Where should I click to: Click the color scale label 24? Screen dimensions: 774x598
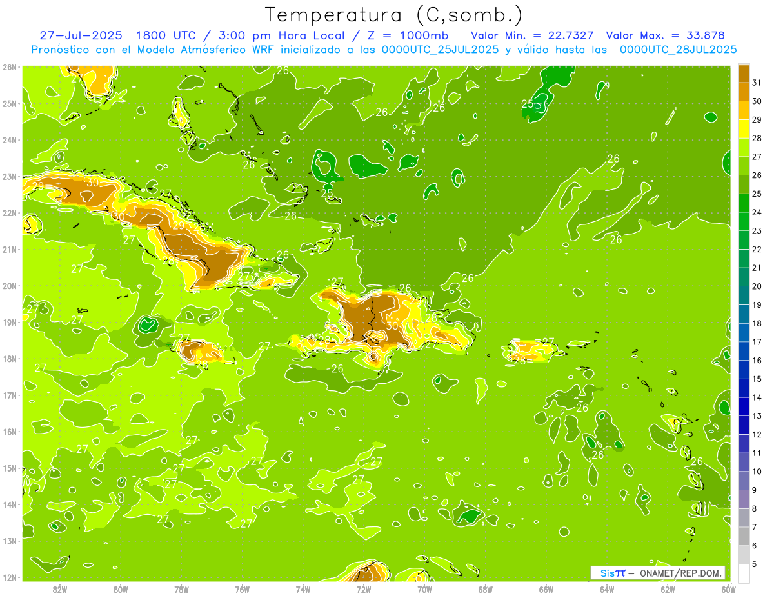tap(757, 212)
